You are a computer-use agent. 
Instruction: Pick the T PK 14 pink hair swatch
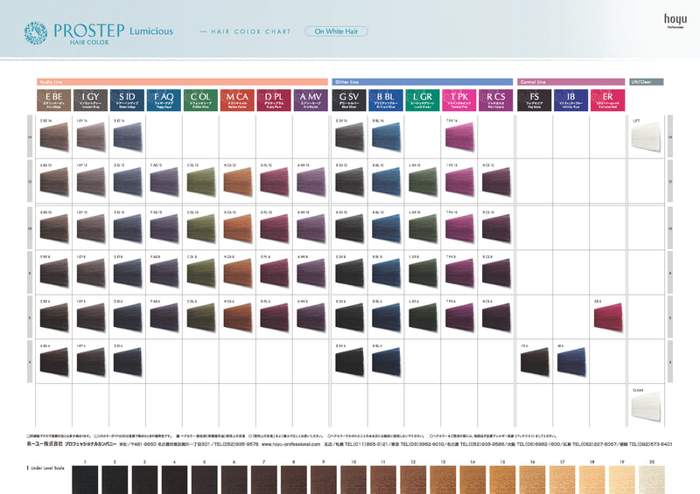coord(459,137)
